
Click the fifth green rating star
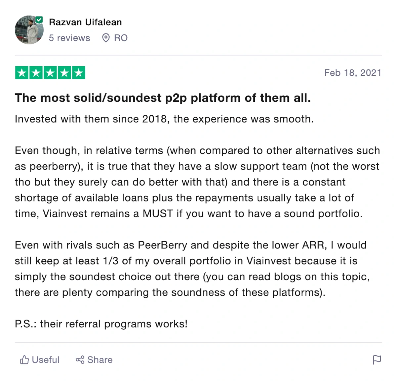click(x=78, y=73)
